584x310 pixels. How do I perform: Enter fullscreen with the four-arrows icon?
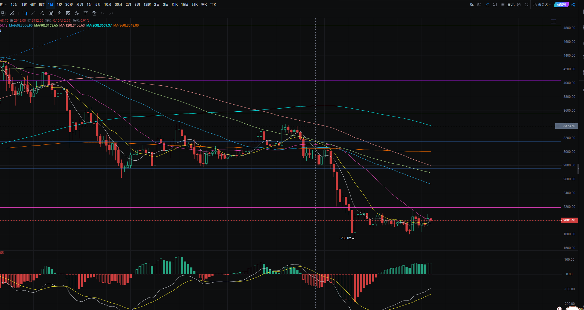[x=527, y=5]
